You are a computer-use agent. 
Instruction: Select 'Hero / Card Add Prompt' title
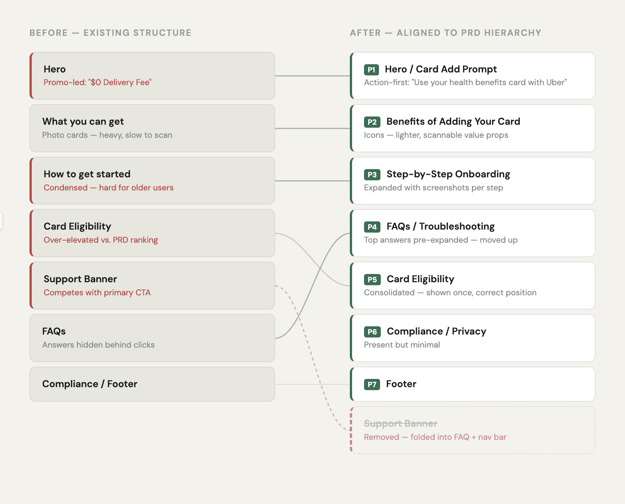pyautogui.click(x=441, y=69)
